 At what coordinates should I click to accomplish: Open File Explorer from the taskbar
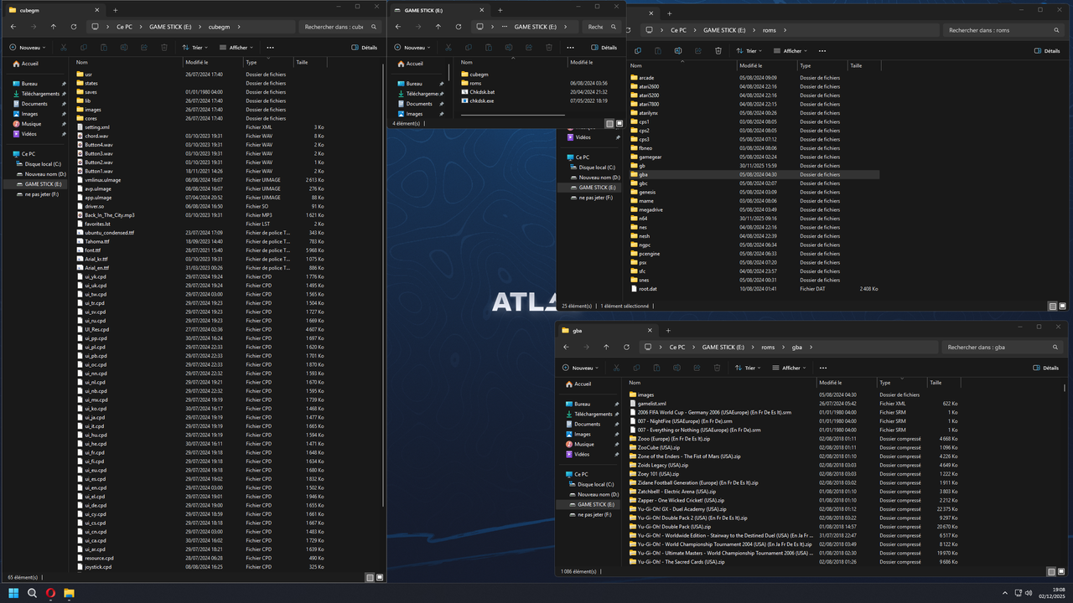pyautogui.click(x=70, y=593)
